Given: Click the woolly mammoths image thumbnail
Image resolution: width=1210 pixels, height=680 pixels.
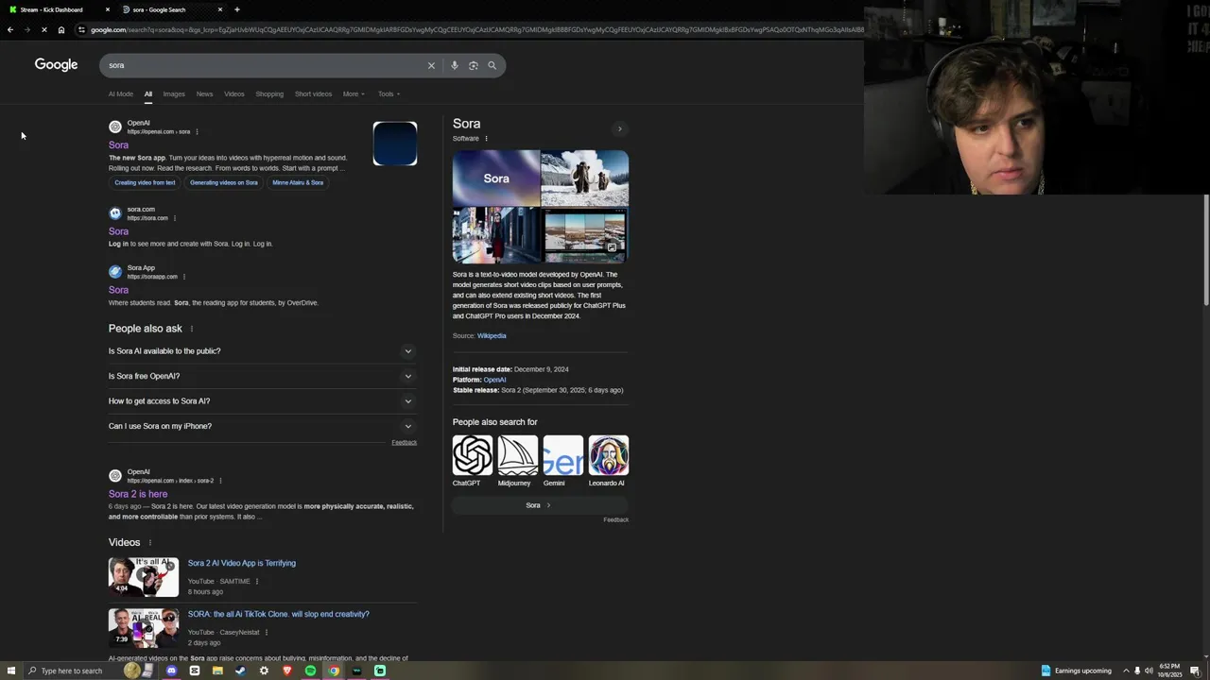Looking at the screenshot, I should click(585, 178).
